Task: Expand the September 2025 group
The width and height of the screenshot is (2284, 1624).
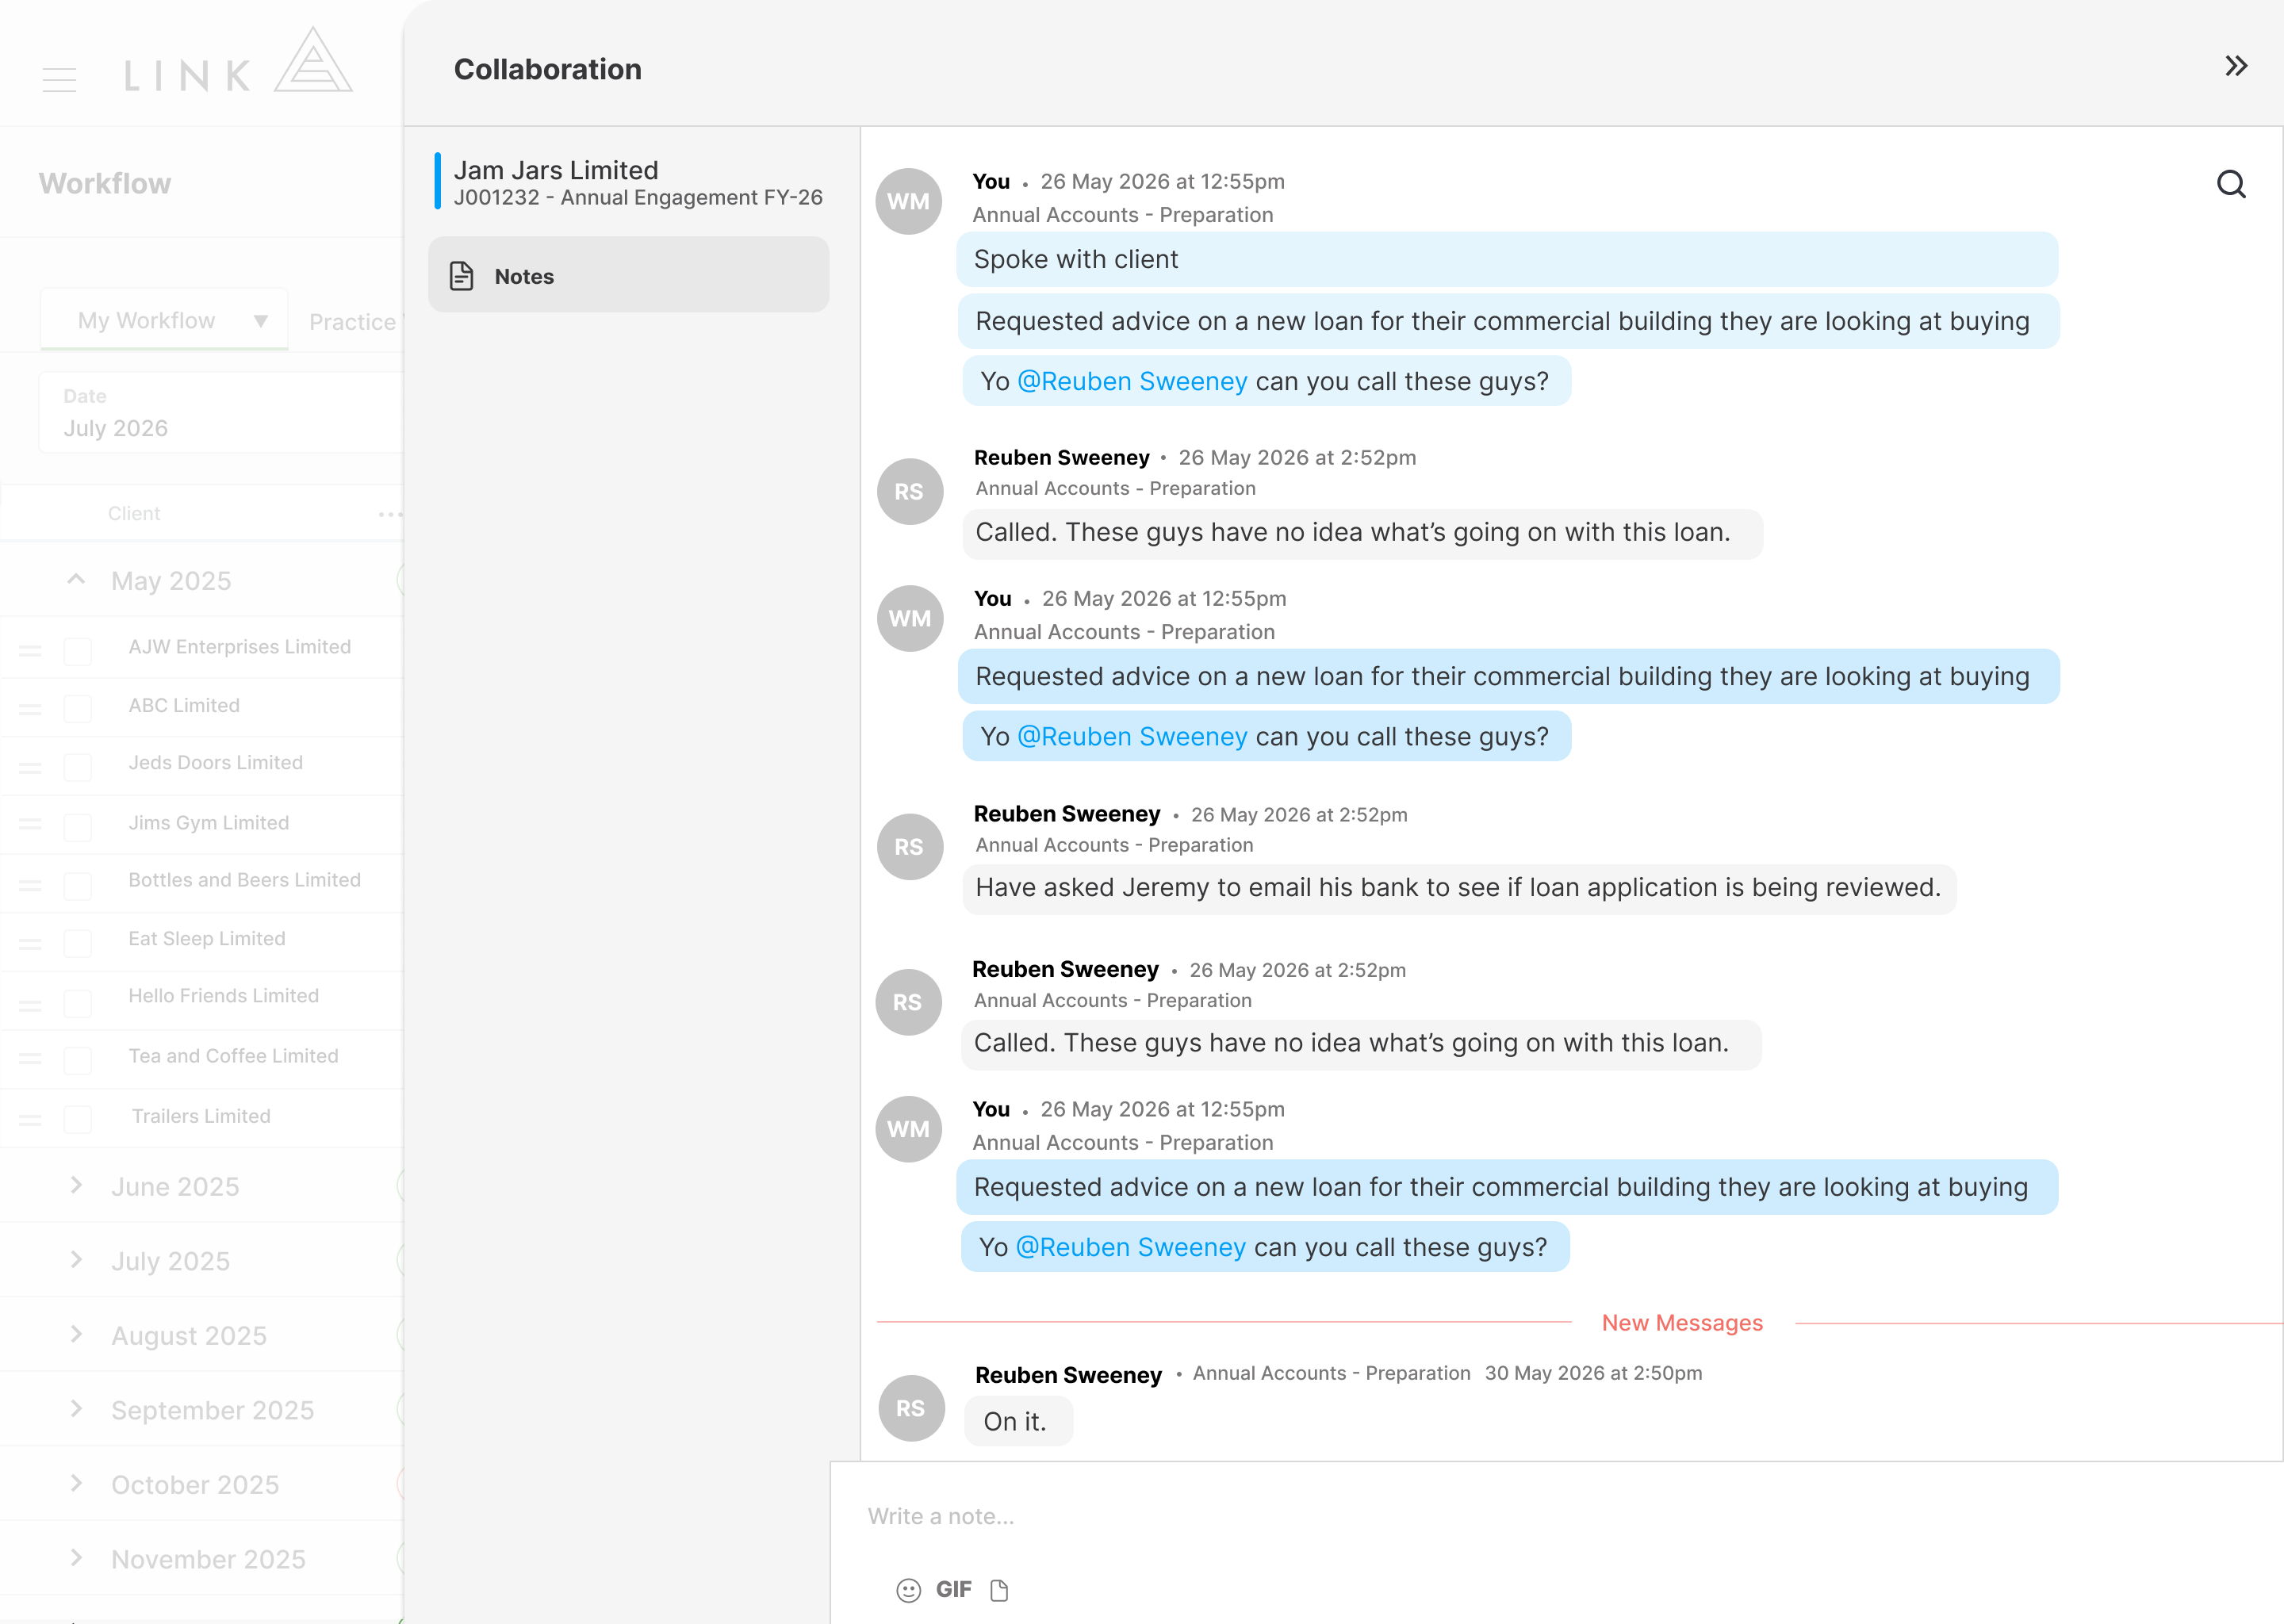Action: pos(76,1408)
